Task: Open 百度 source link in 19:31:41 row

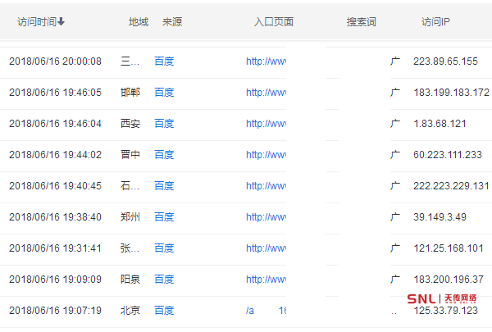Action: point(164,248)
